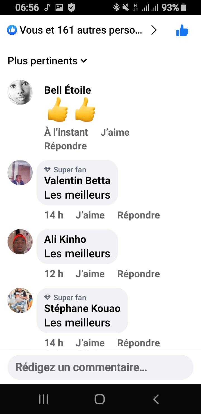
Task: Tap the blue like reaction badge icon
Action: [12, 30]
